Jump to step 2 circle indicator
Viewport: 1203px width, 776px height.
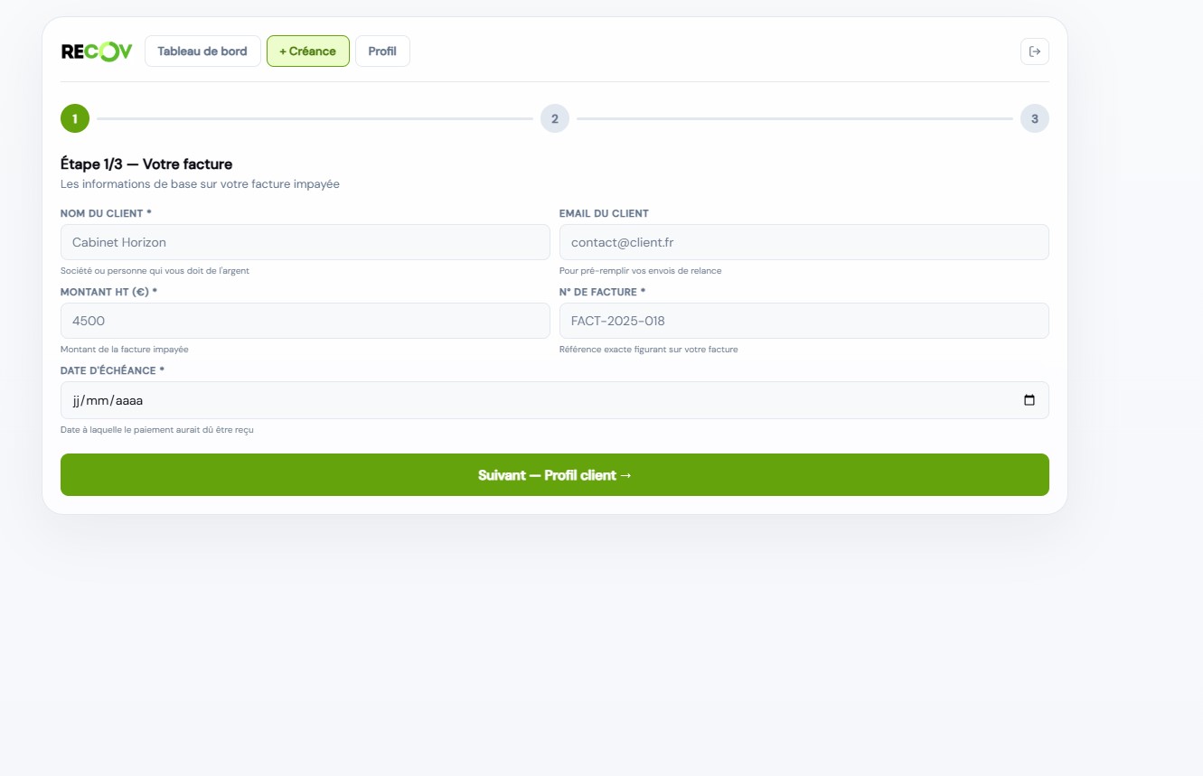click(554, 118)
